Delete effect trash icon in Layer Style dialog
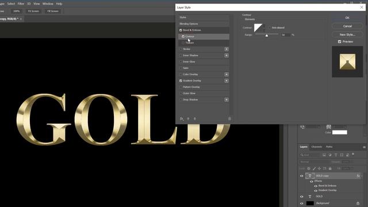This screenshot has width=368, height=207. 229,119
